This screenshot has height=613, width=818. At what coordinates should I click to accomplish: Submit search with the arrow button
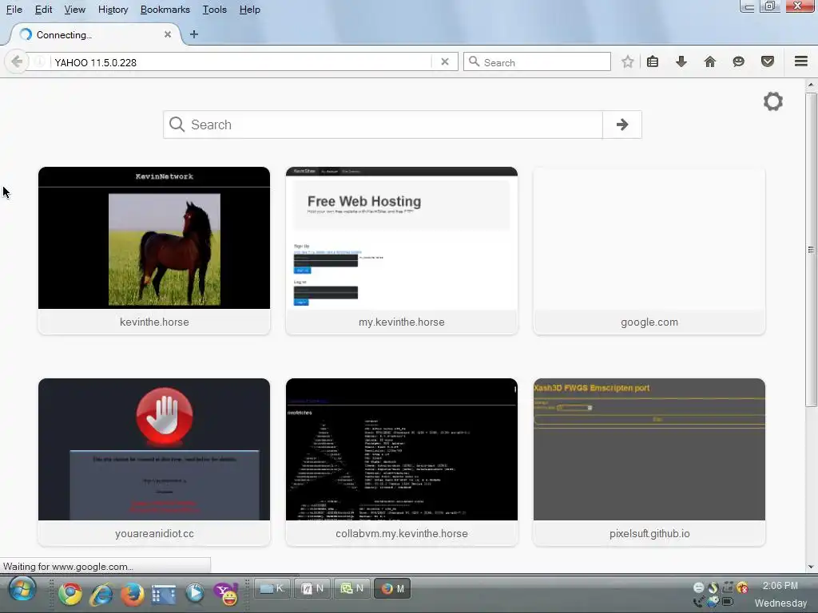click(x=621, y=125)
